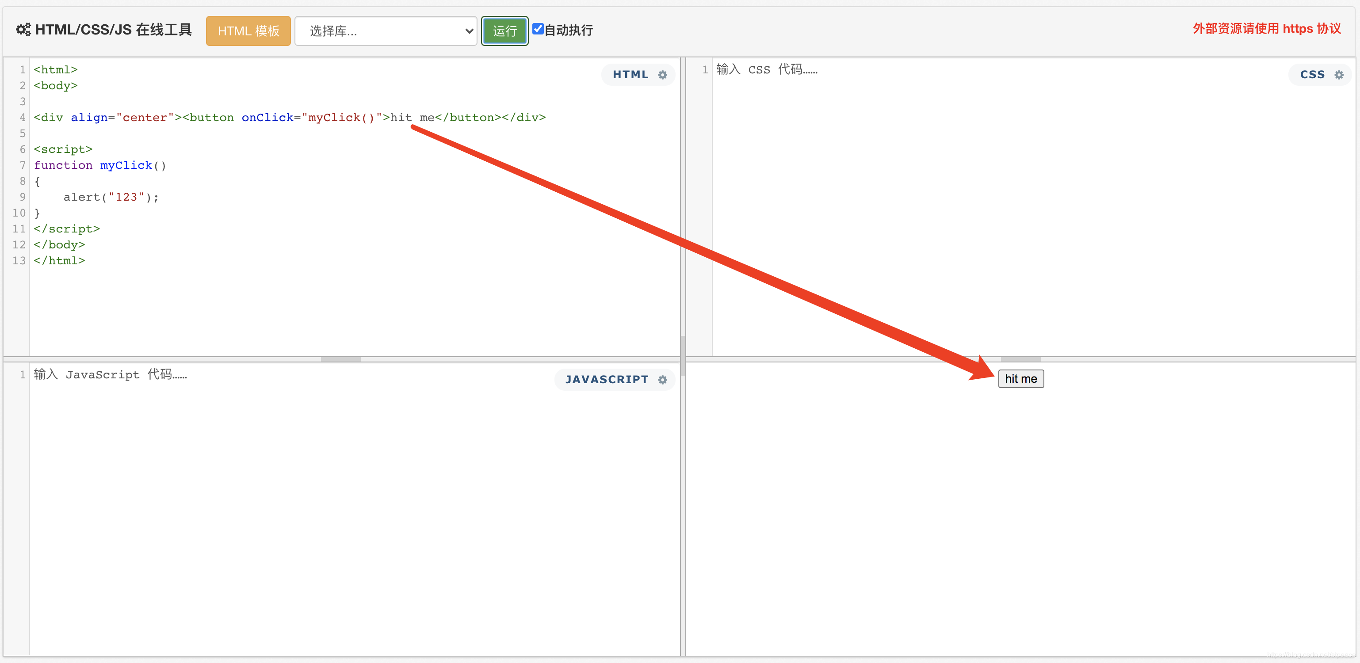Open the 选择库 library dropdown
This screenshot has height=663, width=1360.
(x=386, y=31)
